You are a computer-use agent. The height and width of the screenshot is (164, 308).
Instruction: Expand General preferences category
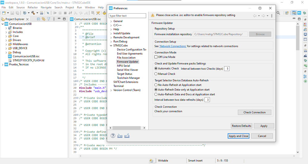coord(111,21)
